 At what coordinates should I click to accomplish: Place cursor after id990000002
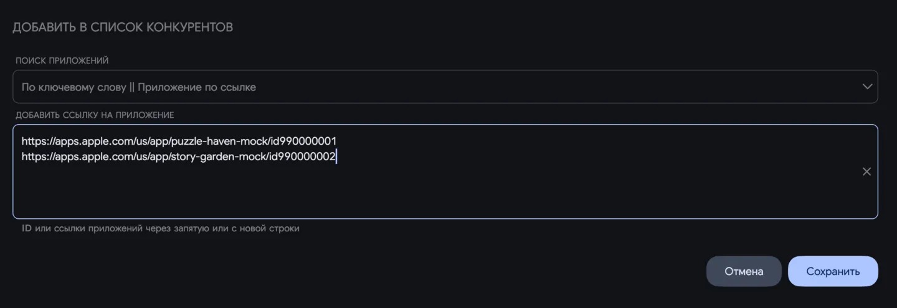pyautogui.click(x=337, y=156)
